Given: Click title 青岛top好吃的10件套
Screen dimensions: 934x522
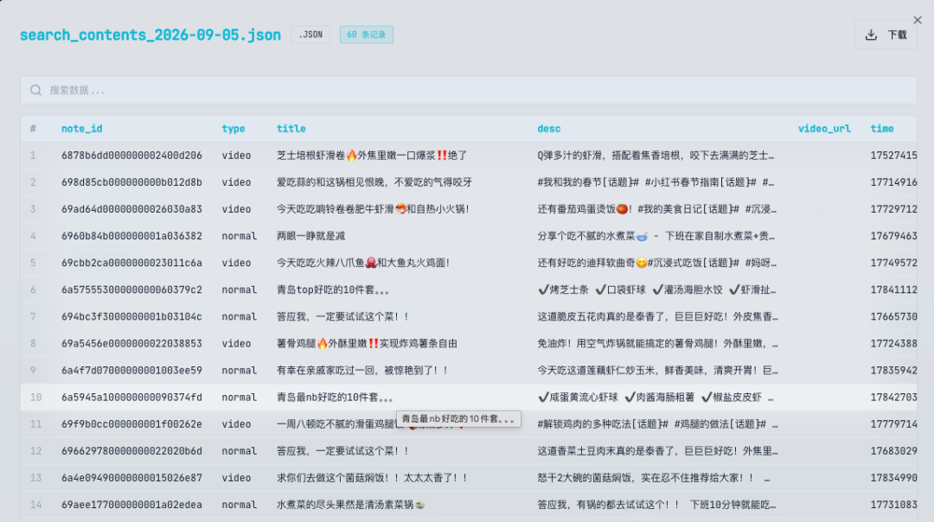Looking at the screenshot, I should pyautogui.click(x=332, y=290).
